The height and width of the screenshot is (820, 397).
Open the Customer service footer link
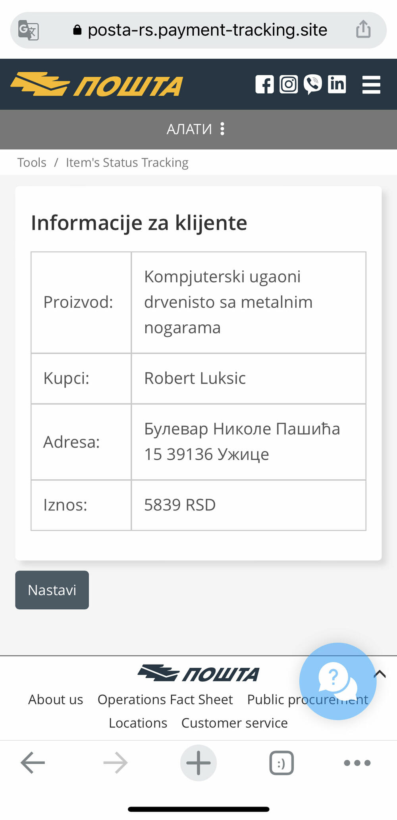click(234, 723)
